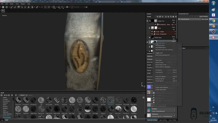Select the Clone tool in toolbar

[29, 7]
